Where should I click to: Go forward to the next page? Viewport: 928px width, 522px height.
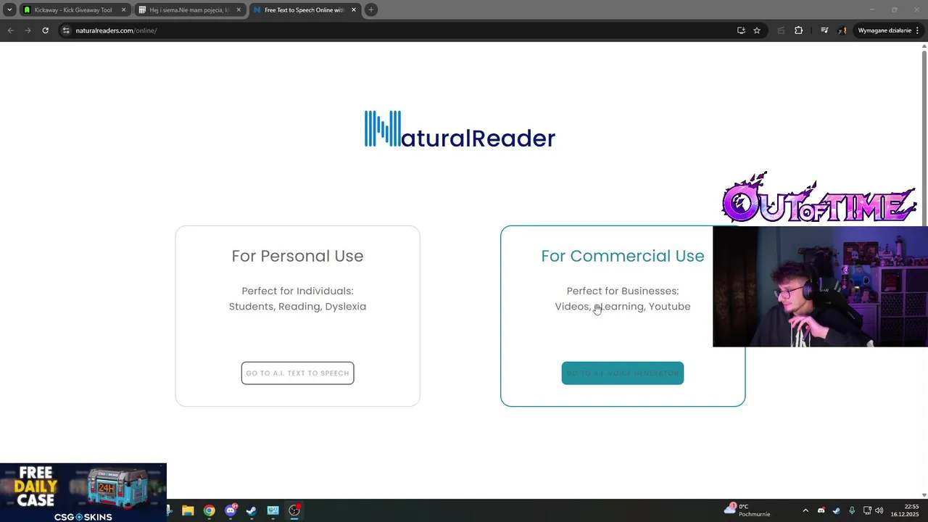click(x=28, y=30)
